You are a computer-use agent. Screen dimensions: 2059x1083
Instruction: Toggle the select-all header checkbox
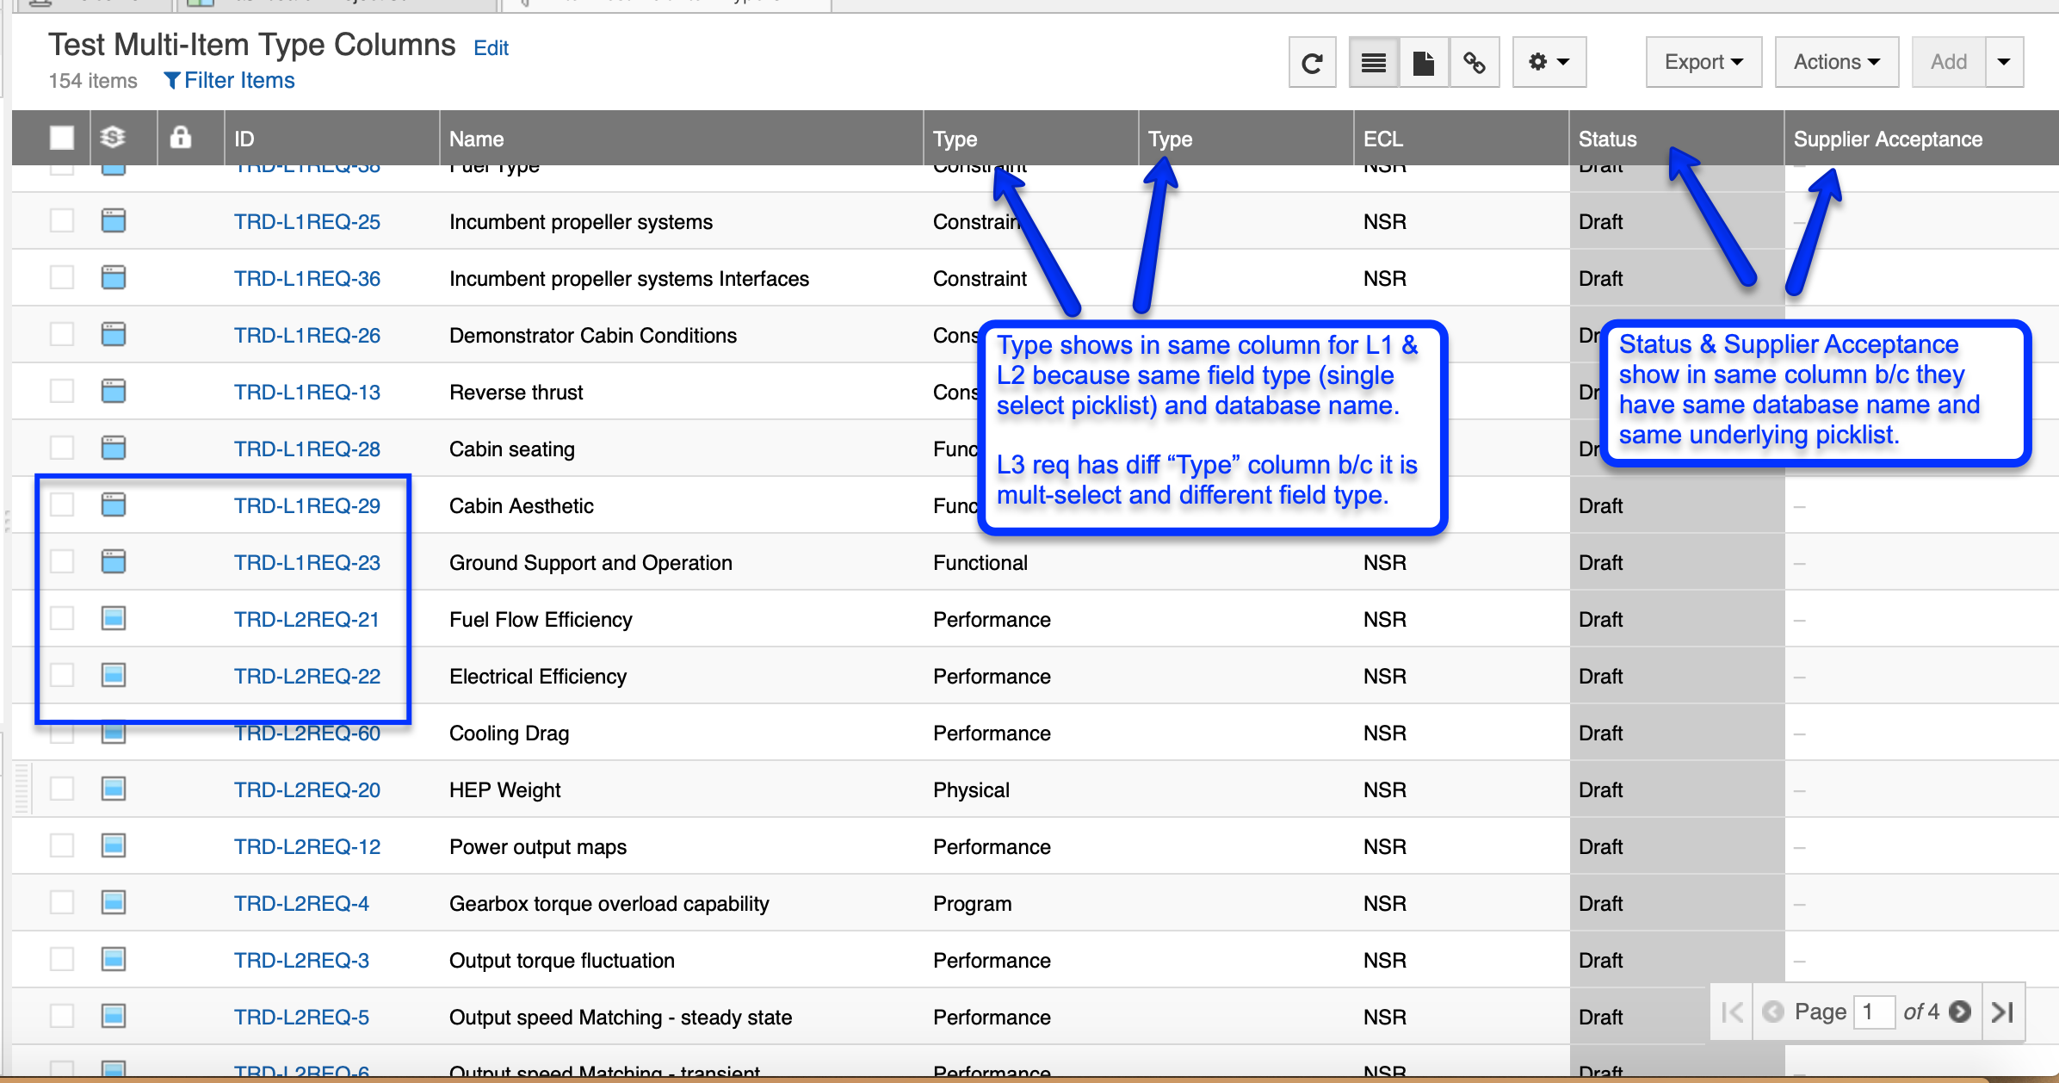click(62, 138)
